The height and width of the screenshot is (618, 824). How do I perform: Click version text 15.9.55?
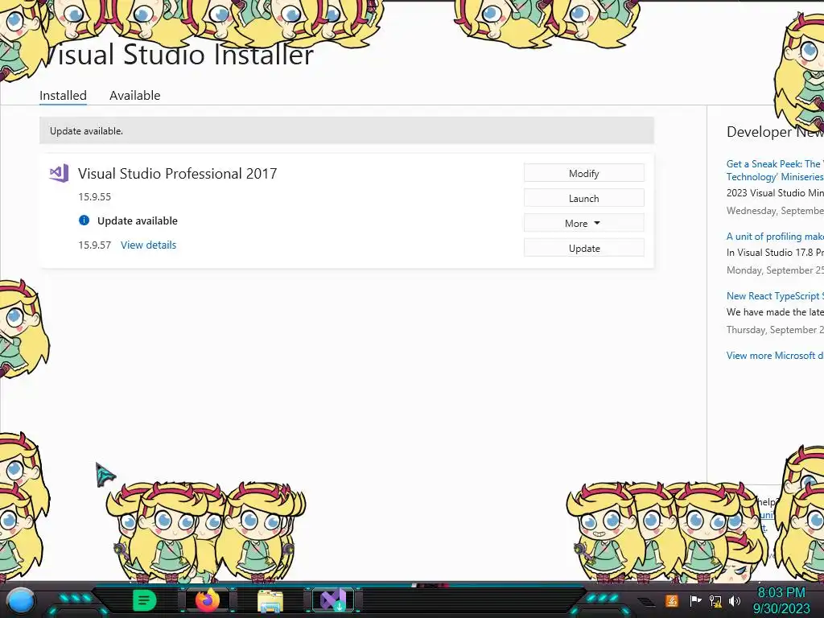coord(95,196)
